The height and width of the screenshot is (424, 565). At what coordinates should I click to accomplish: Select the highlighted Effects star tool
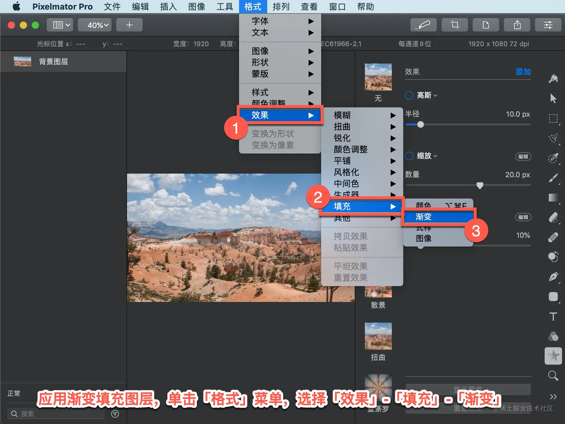[x=553, y=356]
